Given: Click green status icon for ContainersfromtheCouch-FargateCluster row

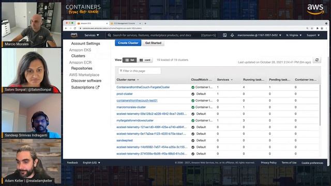Looking at the screenshot, I should tap(193, 87).
